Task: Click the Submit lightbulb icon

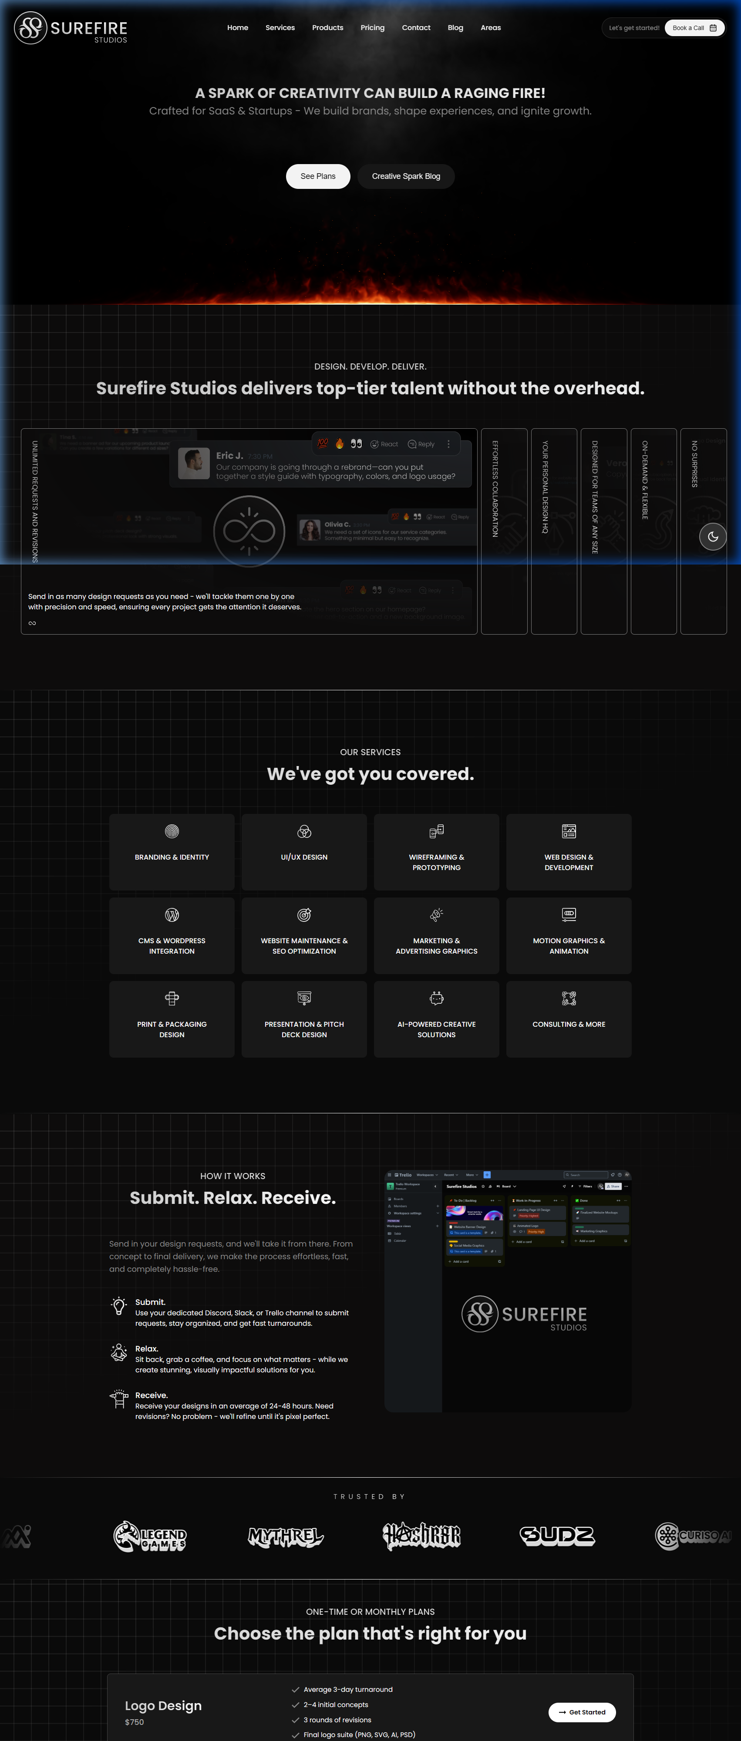Action: [119, 1306]
